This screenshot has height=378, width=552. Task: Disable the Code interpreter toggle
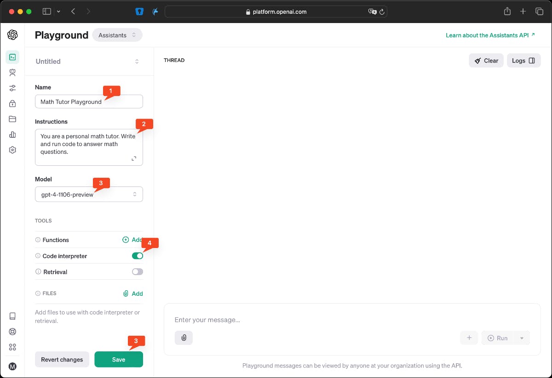coord(138,256)
